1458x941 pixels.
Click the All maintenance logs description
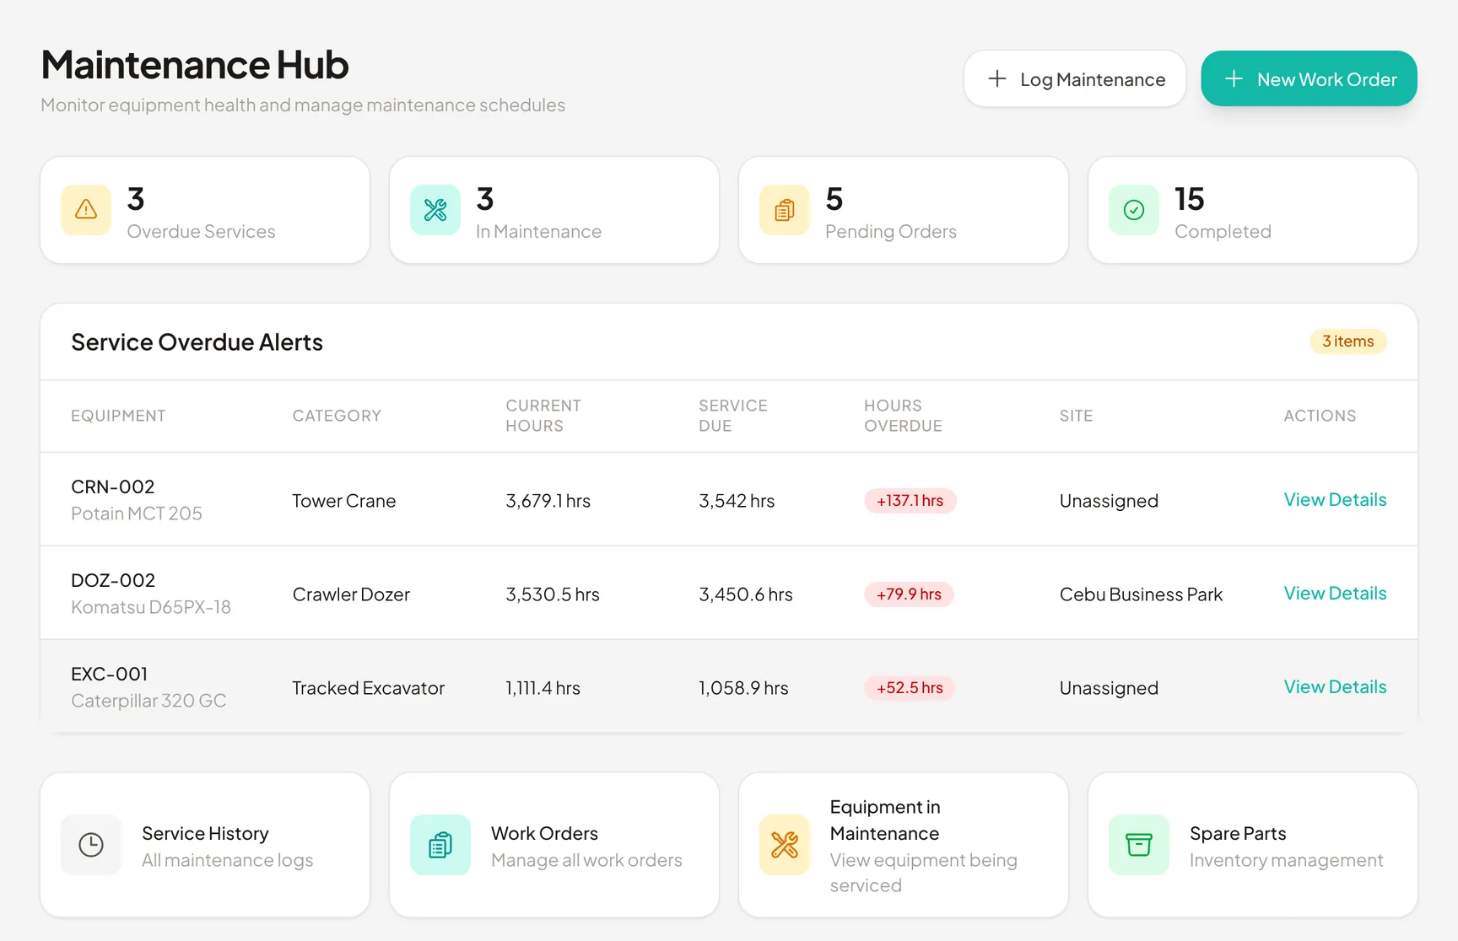tap(227, 860)
